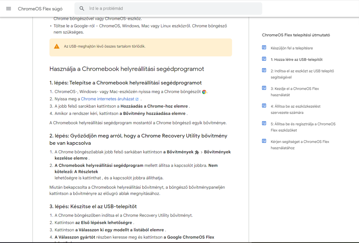Focus the Írd le a problémád search field

[168, 8]
